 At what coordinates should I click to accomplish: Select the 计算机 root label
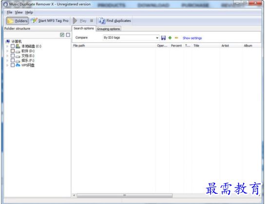click(17, 41)
